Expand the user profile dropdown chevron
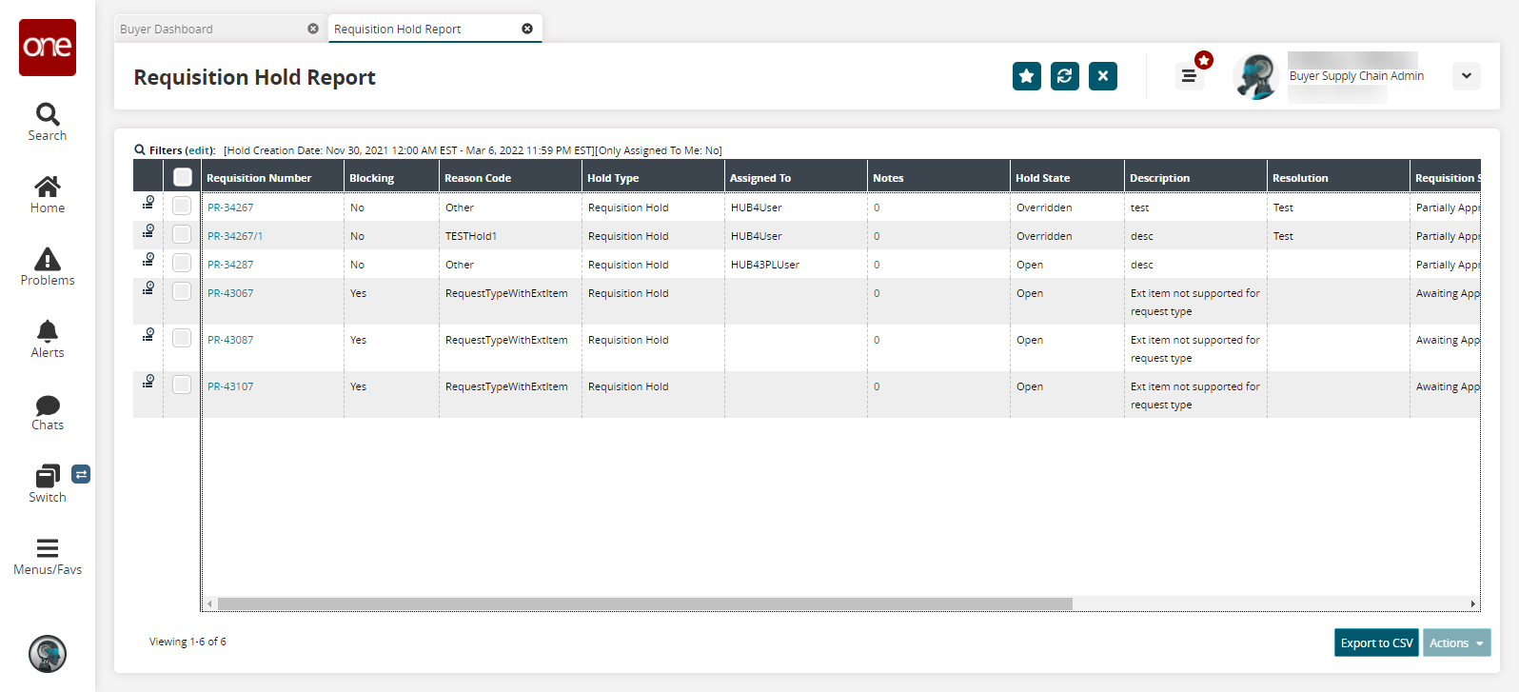Viewport: 1519px width, 692px height. [1466, 76]
